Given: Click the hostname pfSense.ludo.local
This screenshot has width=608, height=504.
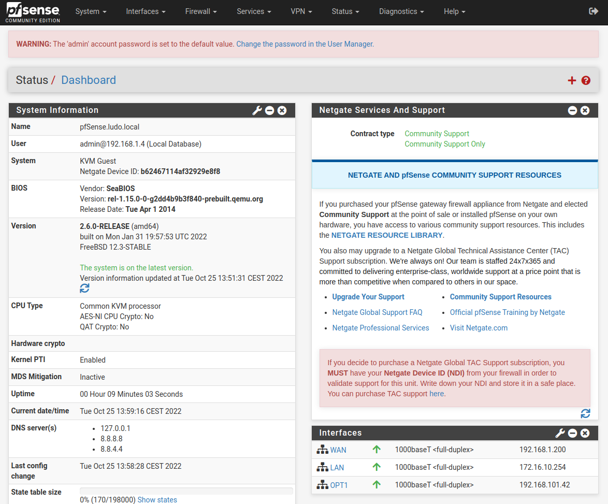Looking at the screenshot, I should coord(109,127).
